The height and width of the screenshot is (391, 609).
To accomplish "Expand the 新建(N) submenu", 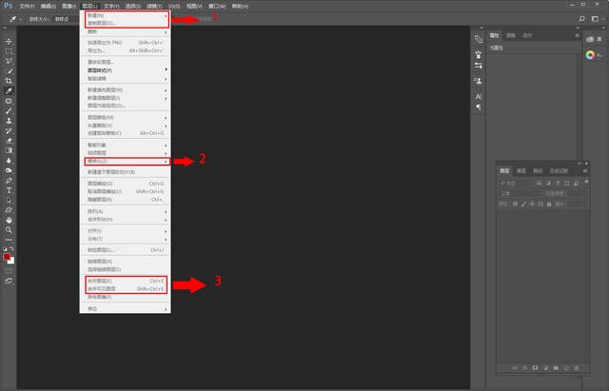I will (125, 15).
